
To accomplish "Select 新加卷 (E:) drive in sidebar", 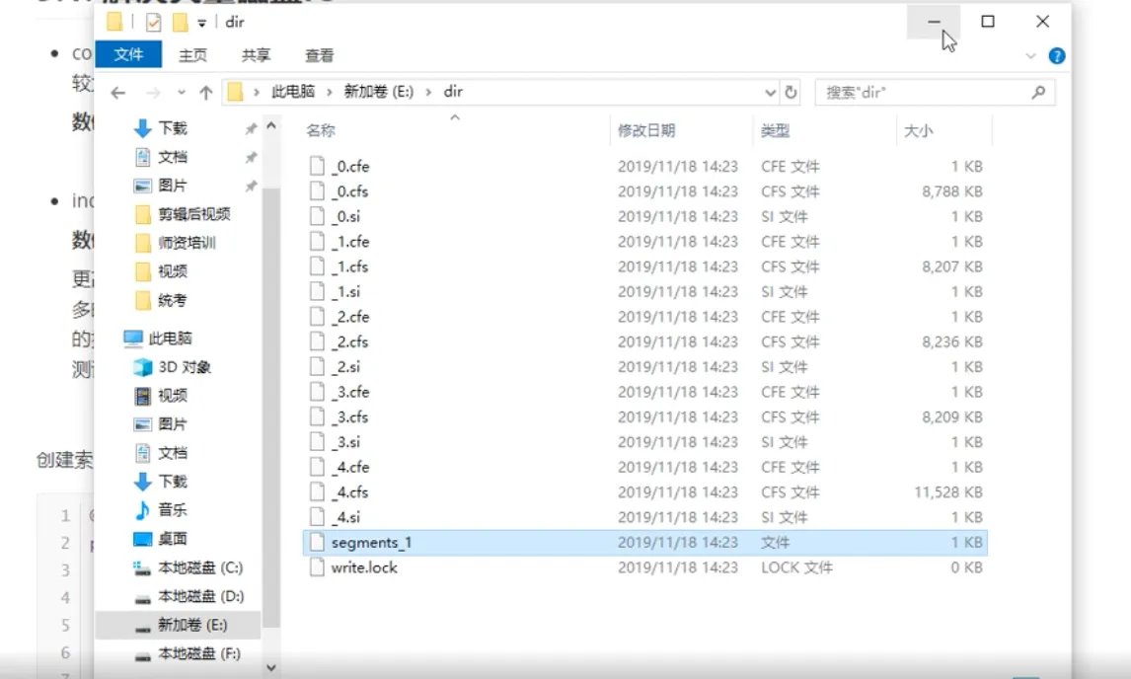I will click(192, 625).
